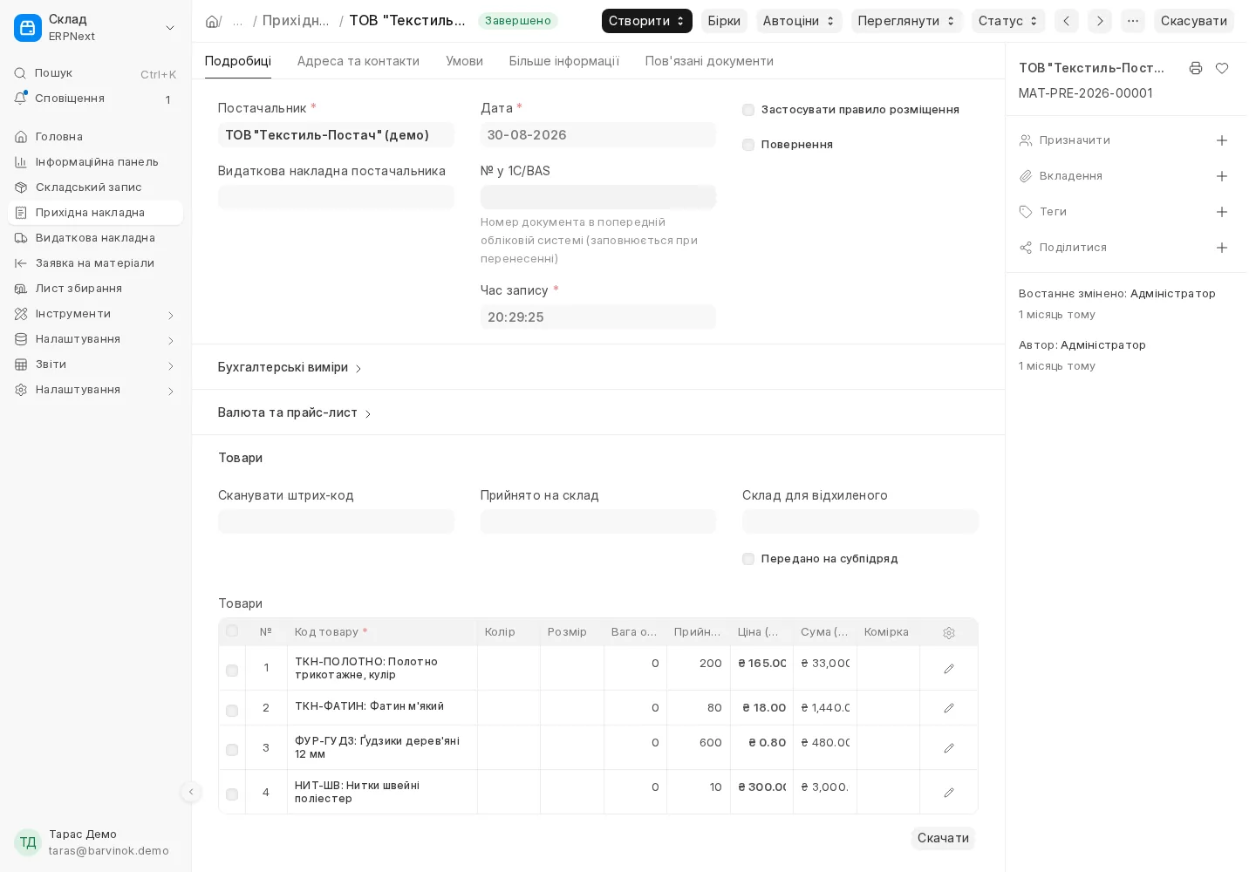Screen dimensions: 1256x872
Task: Check the row 1 ТКН-ПОЛОТНО checkbox
Action: (232, 671)
